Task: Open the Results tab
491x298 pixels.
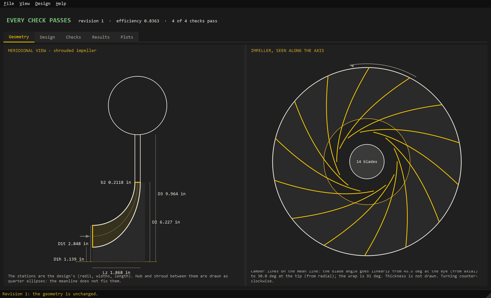Action: pos(101,37)
